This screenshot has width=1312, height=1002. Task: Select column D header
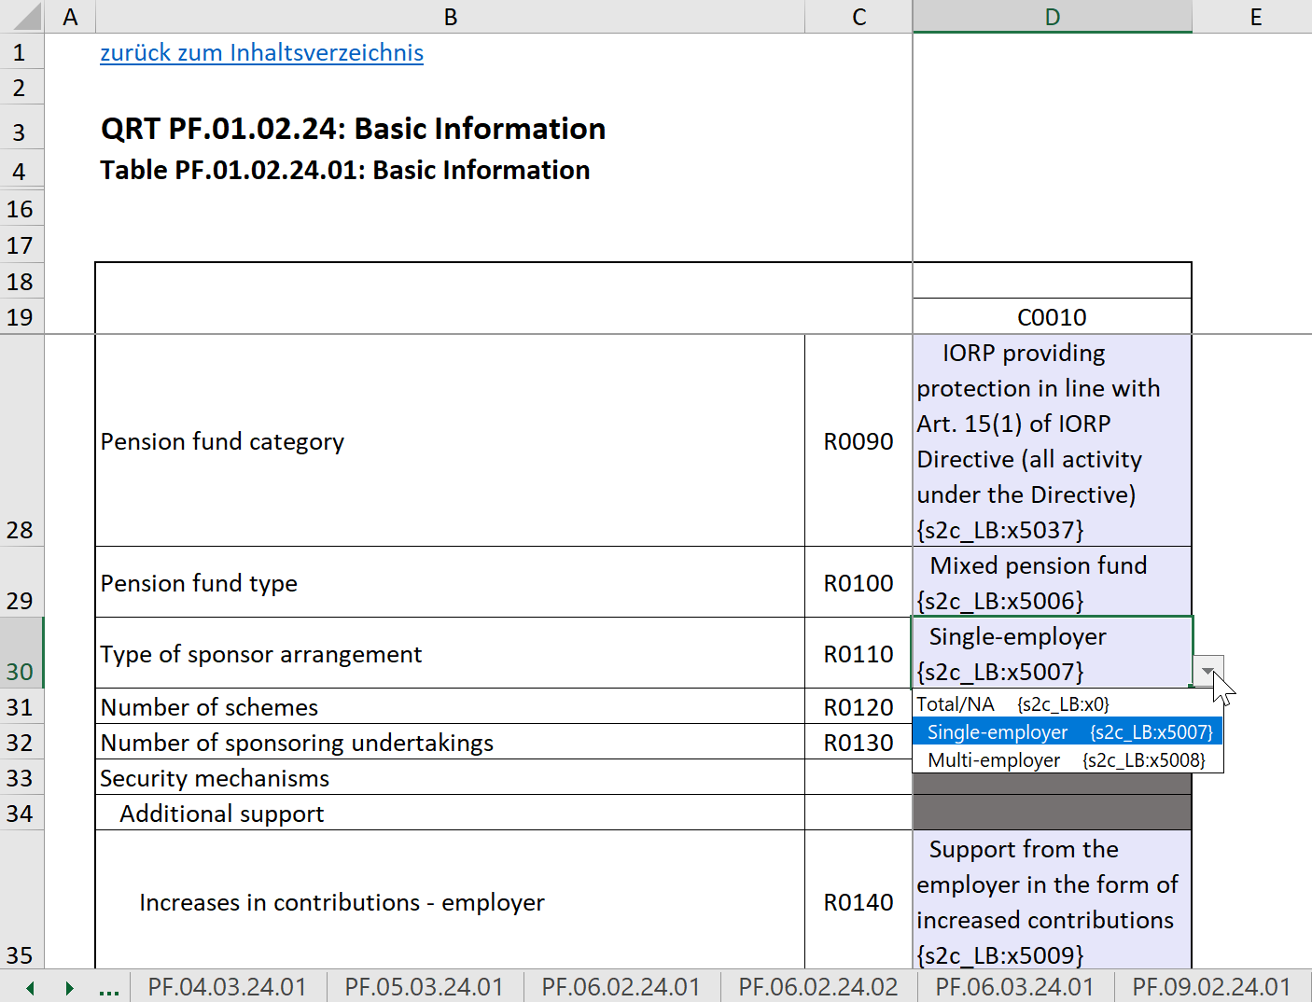[1052, 17]
